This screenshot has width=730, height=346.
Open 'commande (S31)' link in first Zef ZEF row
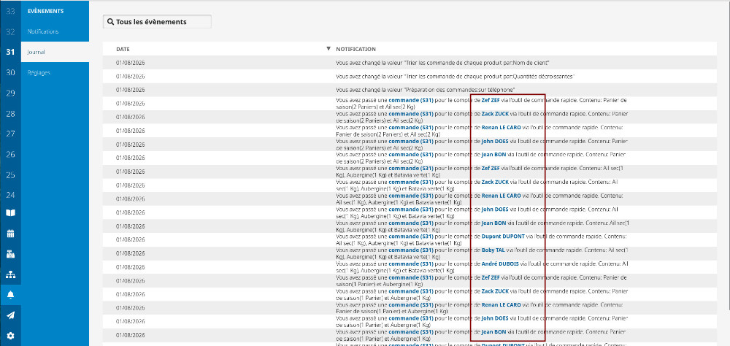click(x=411, y=100)
